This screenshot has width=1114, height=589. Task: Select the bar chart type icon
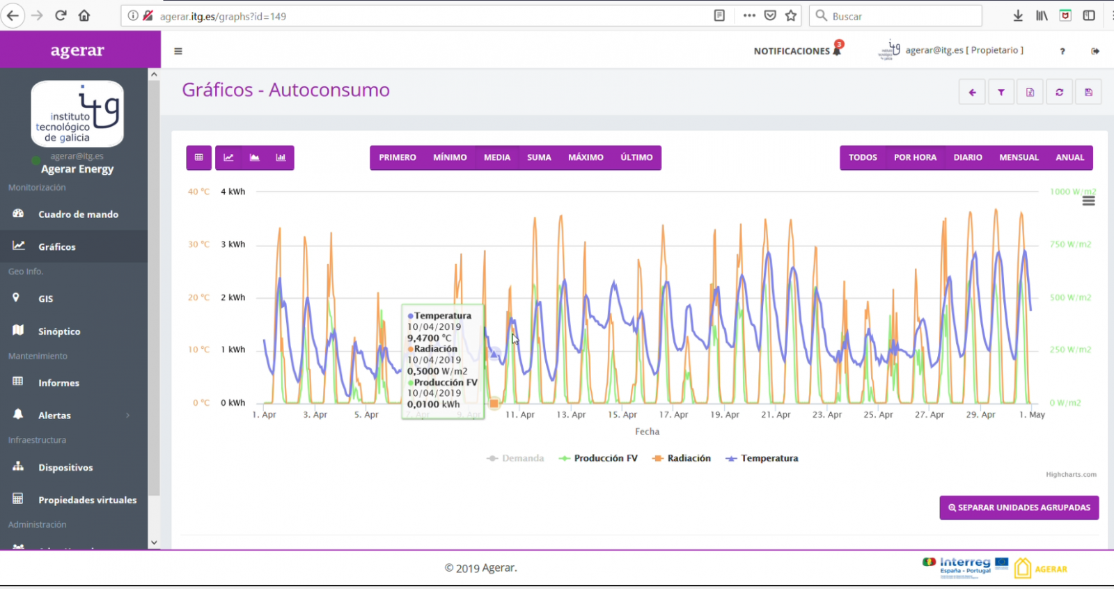coord(281,157)
